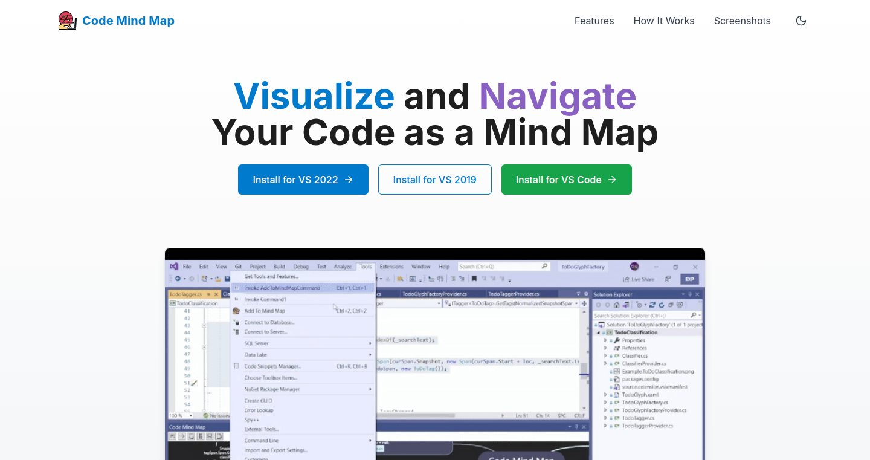Viewport: 870px width, 460px height.
Task: Click the Code Mind Map logo icon
Action: point(67,21)
